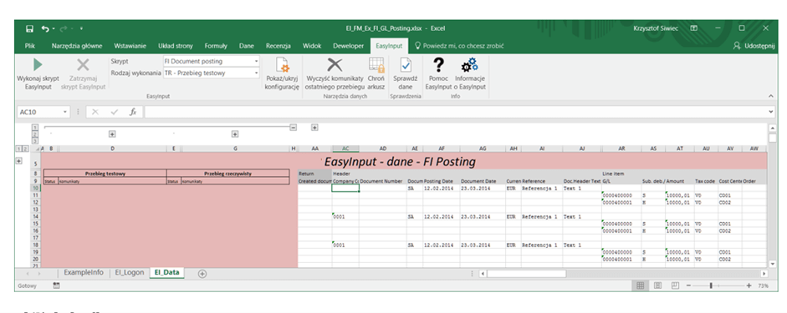This screenshot has height=313, width=787.
Task: Open the Formuły tab
Action: click(216, 46)
